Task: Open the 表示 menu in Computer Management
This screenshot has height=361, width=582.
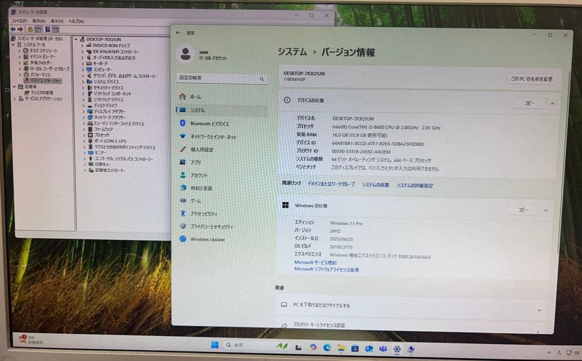Action: tap(57, 20)
